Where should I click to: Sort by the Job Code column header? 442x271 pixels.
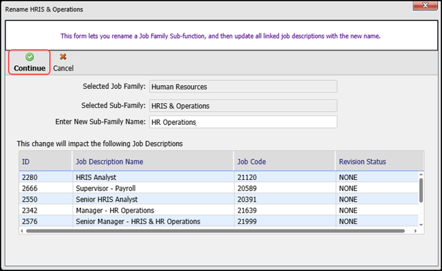coord(285,162)
